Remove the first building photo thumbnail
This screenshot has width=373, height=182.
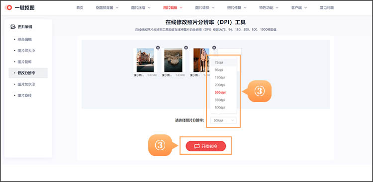point(158,48)
